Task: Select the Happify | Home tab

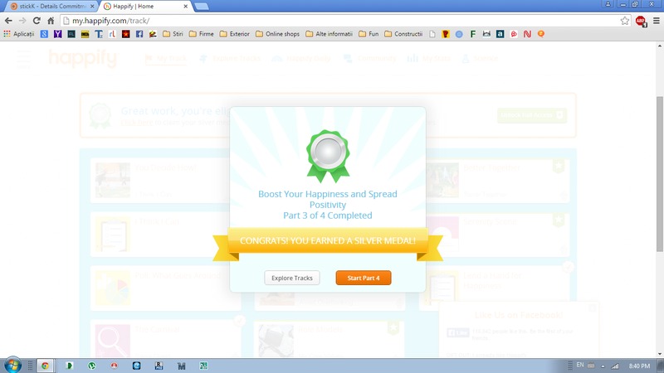Action: tap(142, 7)
